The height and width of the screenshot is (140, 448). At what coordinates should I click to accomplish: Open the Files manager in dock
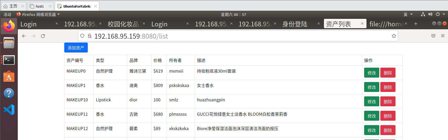pyautogui.click(x=9, y=43)
